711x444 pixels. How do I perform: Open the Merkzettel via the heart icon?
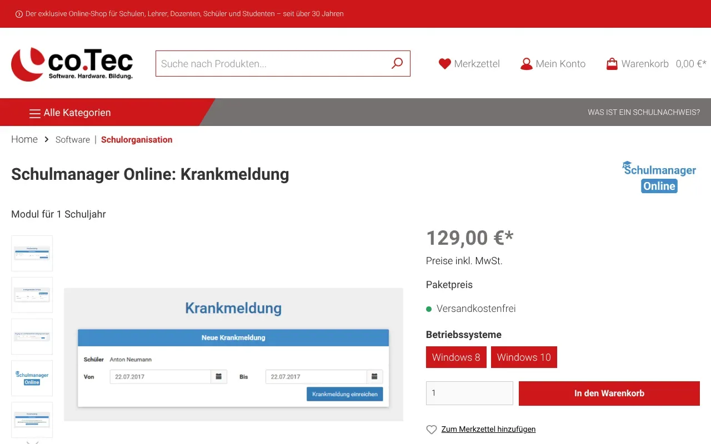coord(444,63)
